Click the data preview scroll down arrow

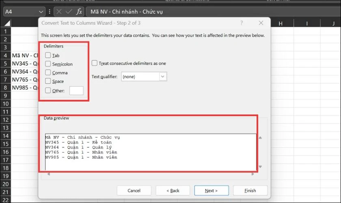point(260,166)
